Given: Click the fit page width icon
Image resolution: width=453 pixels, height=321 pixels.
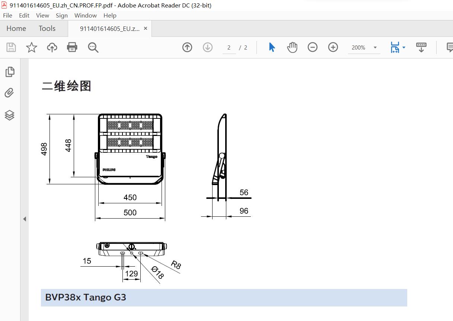Looking at the screenshot, I should coord(395,47).
